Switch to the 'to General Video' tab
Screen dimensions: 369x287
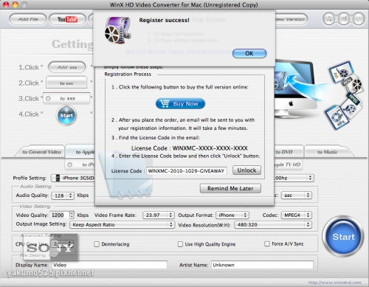click(x=41, y=152)
